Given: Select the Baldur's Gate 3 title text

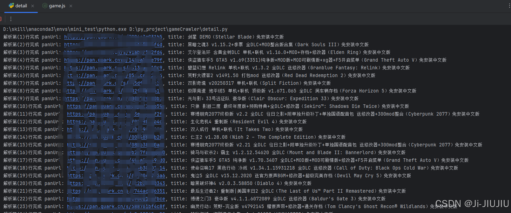Looking at the screenshot, I should [x=288, y=199].
